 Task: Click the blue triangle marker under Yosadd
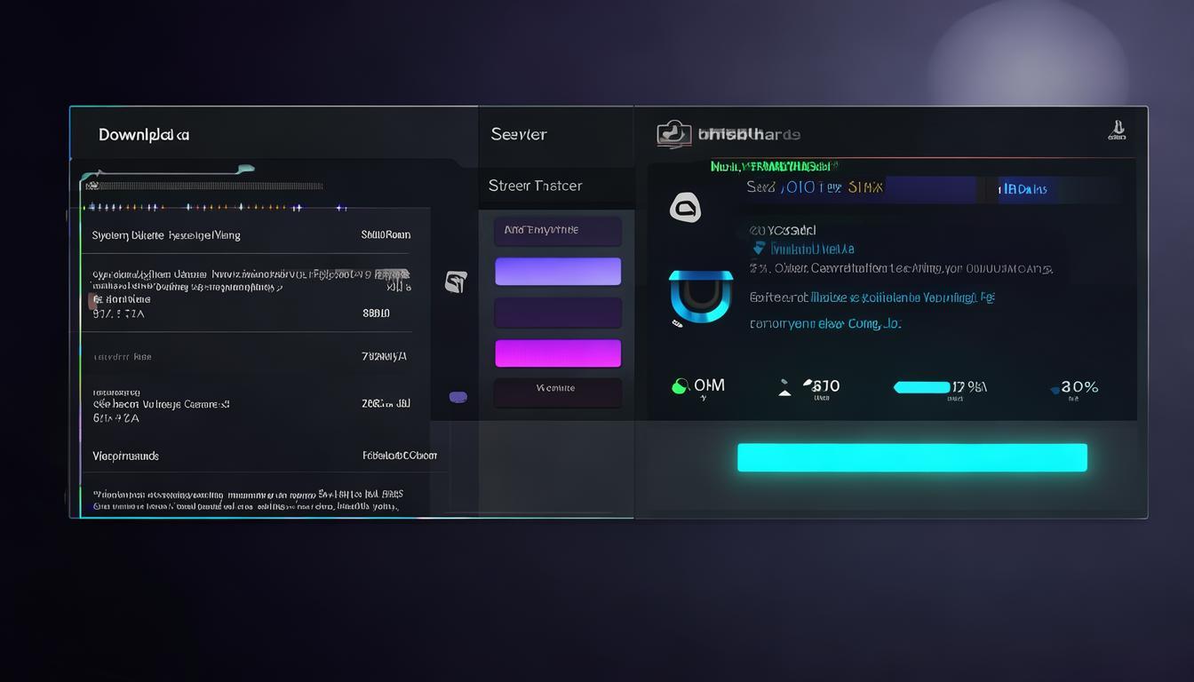759,249
